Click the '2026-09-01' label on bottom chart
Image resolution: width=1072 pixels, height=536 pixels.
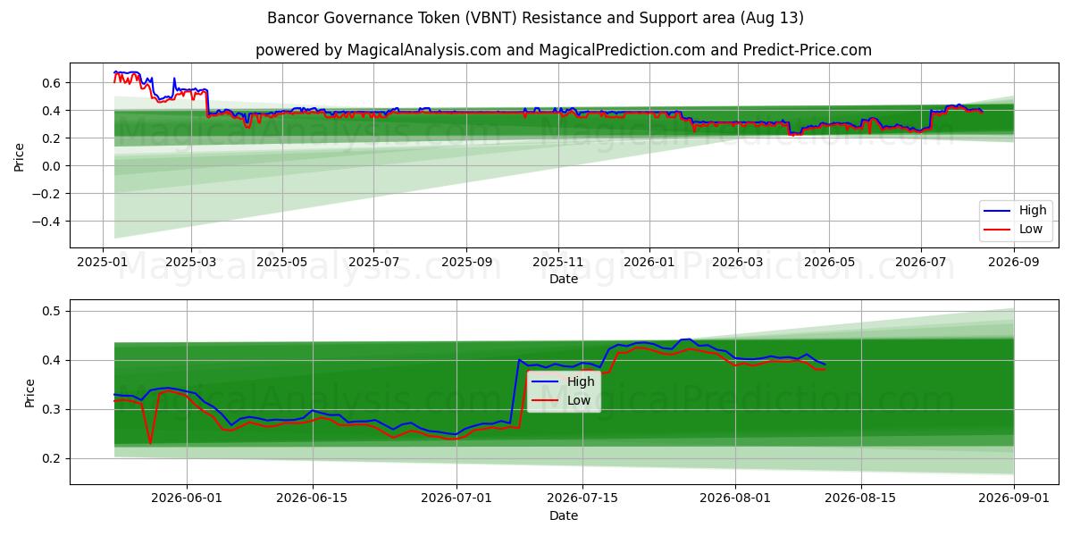[1014, 499]
